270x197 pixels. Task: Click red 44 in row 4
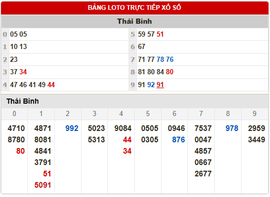[51, 85]
